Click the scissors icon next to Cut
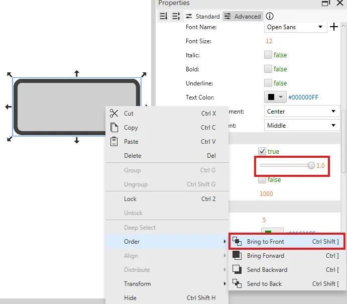The width and height of the screenshot is (347, 304). click(114, 114)
